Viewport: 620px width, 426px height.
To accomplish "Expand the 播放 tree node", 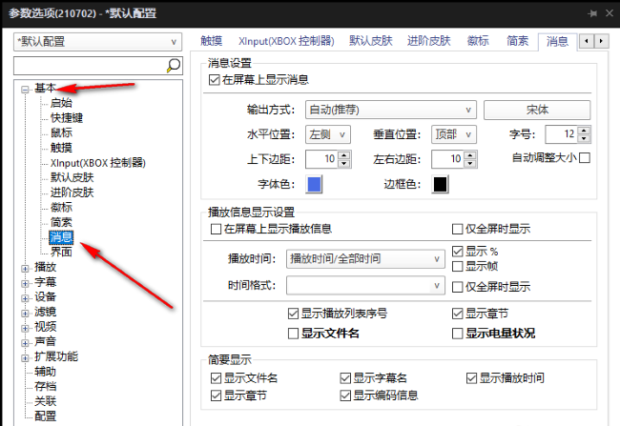I will tap(25, 268).
